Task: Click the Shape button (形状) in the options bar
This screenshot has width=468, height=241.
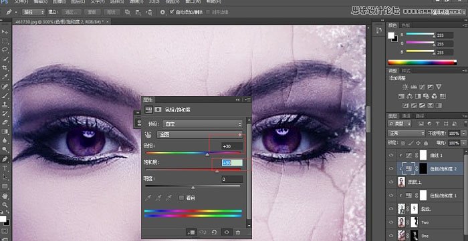Action: coord(112,12)
